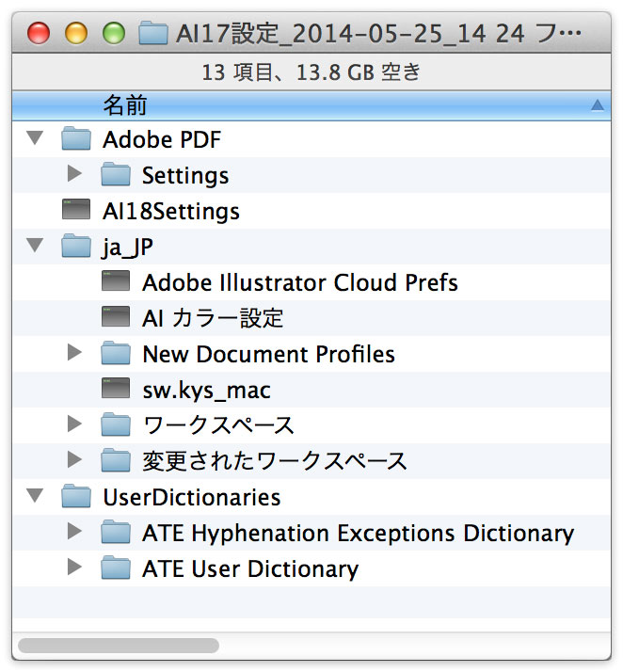Select the 変更されたワークスペース folder name

coord(275,461)
